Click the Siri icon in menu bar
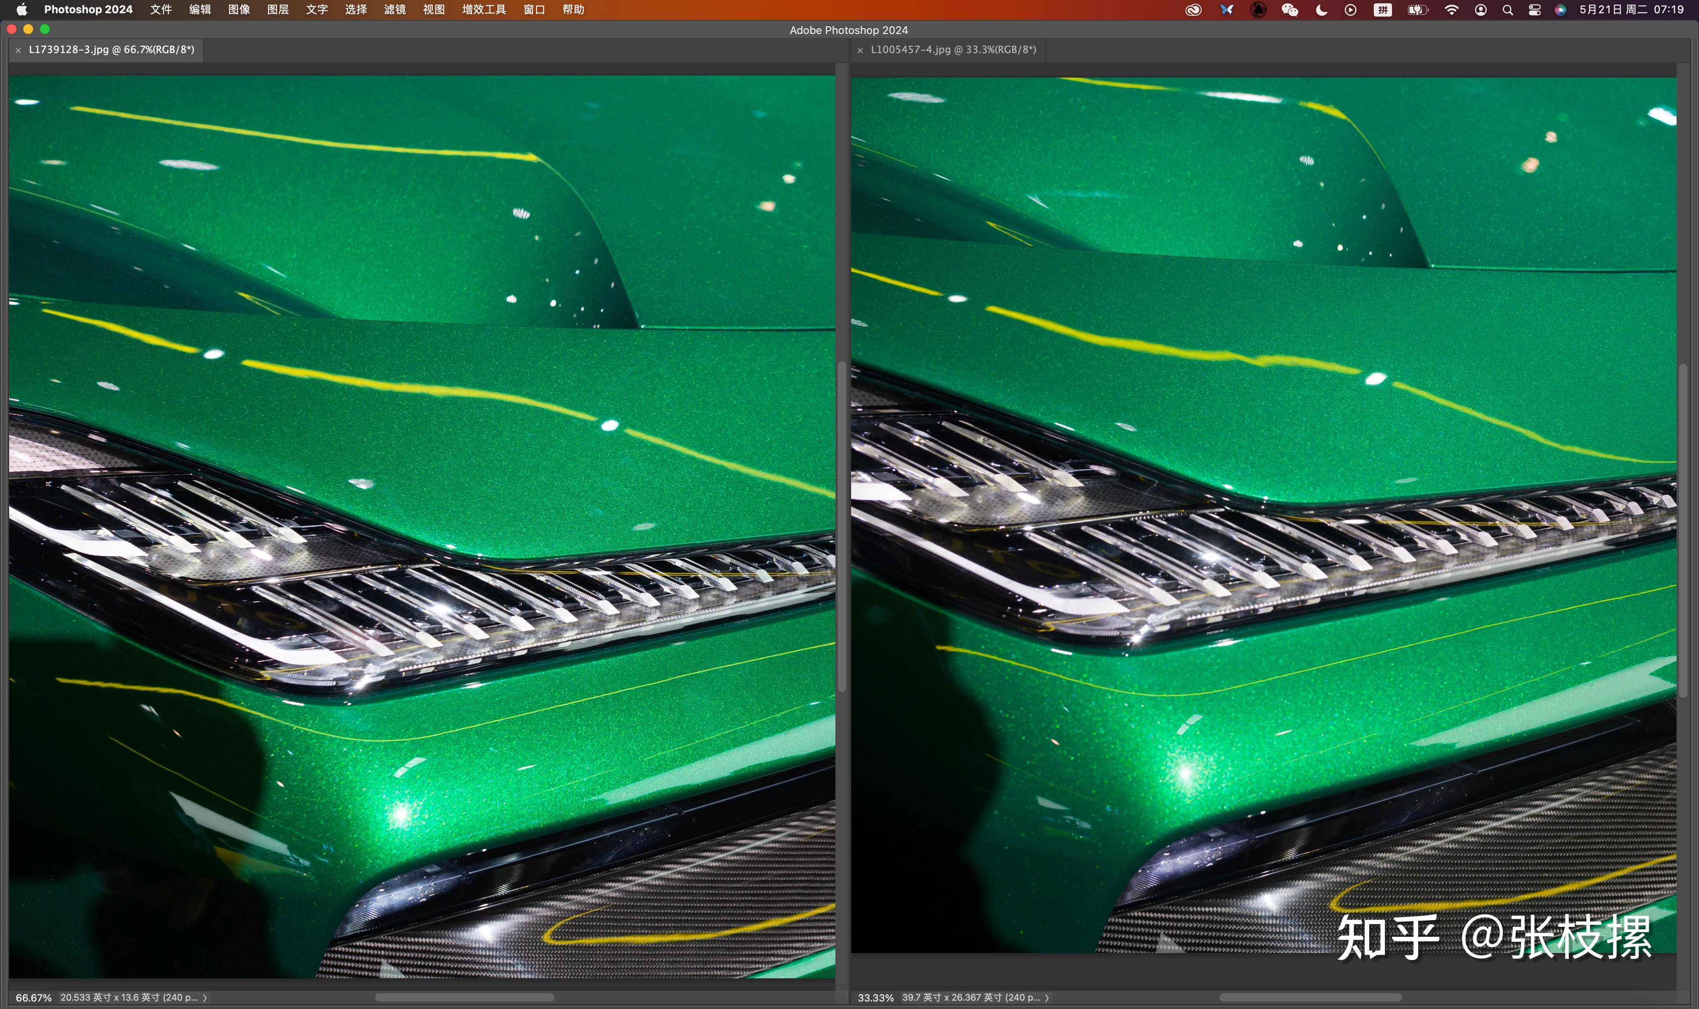The image size is (1699, 1009). [1560, 10]
